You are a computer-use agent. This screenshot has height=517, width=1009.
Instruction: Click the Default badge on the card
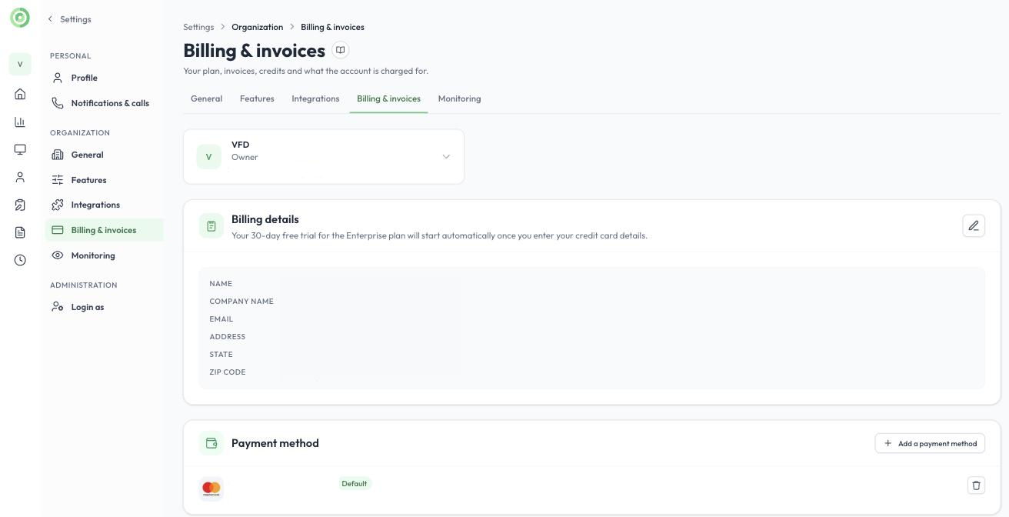pos(355,484)
